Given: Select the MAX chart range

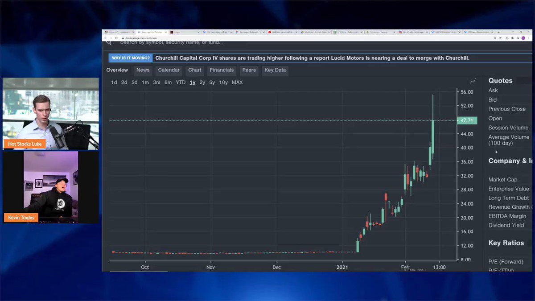Looking at the screenshot, I should (237, 82).
